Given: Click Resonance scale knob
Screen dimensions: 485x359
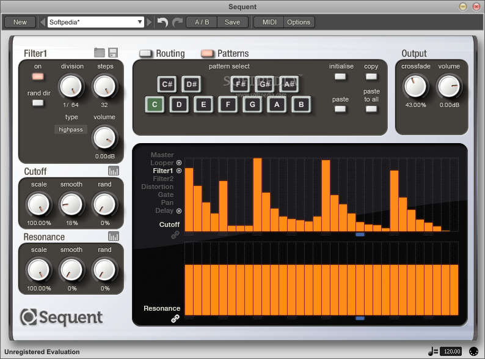Looking at the screenshot, I should [x=38, y=270].
